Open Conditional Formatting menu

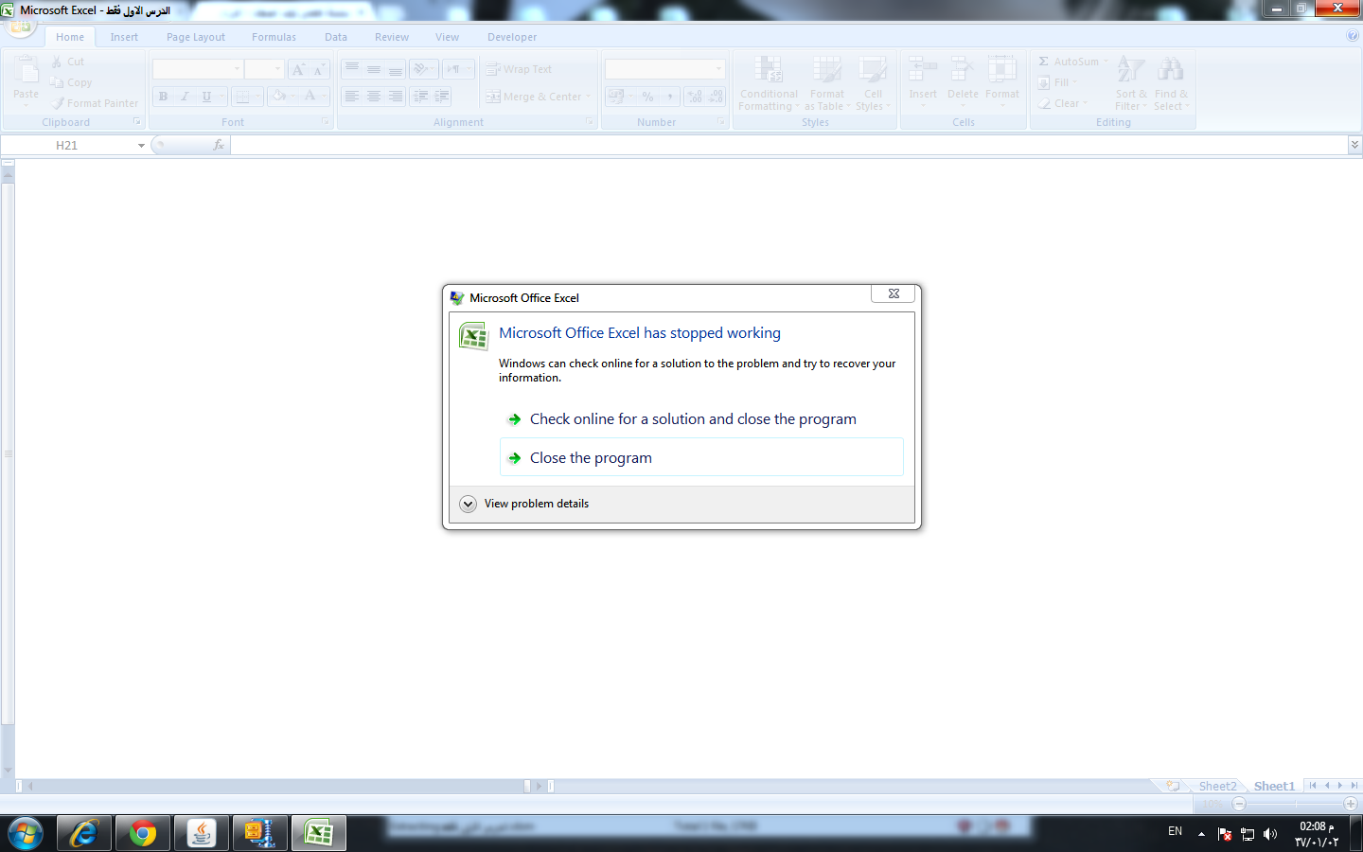pyautogui.click(x=769, y=83)
